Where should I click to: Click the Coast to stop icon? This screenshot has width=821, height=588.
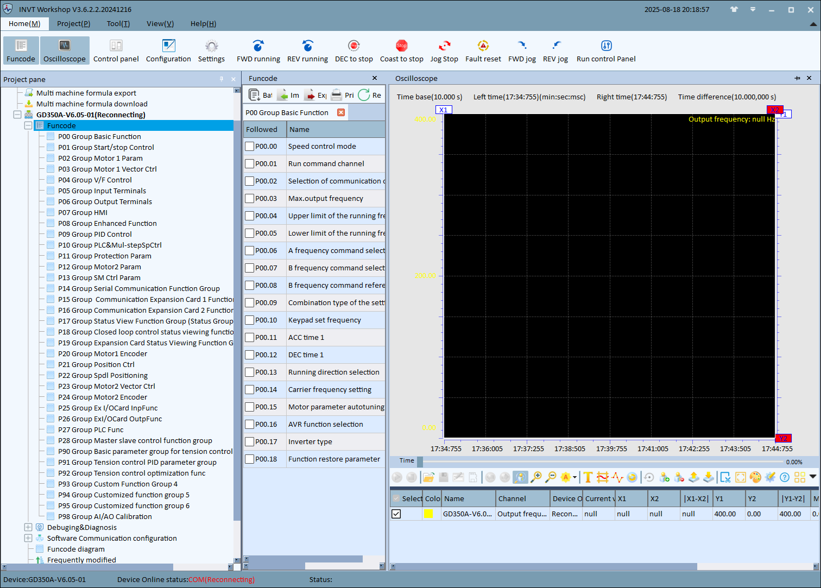coord(401,46)
